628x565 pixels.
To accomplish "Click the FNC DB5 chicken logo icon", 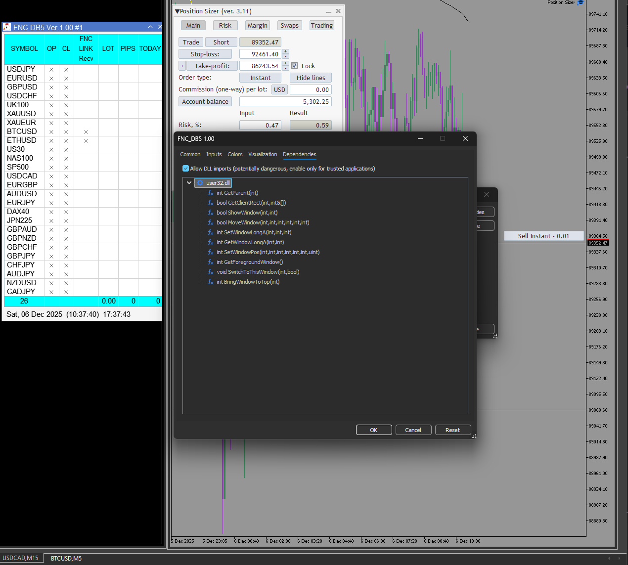I will [7, 27].
